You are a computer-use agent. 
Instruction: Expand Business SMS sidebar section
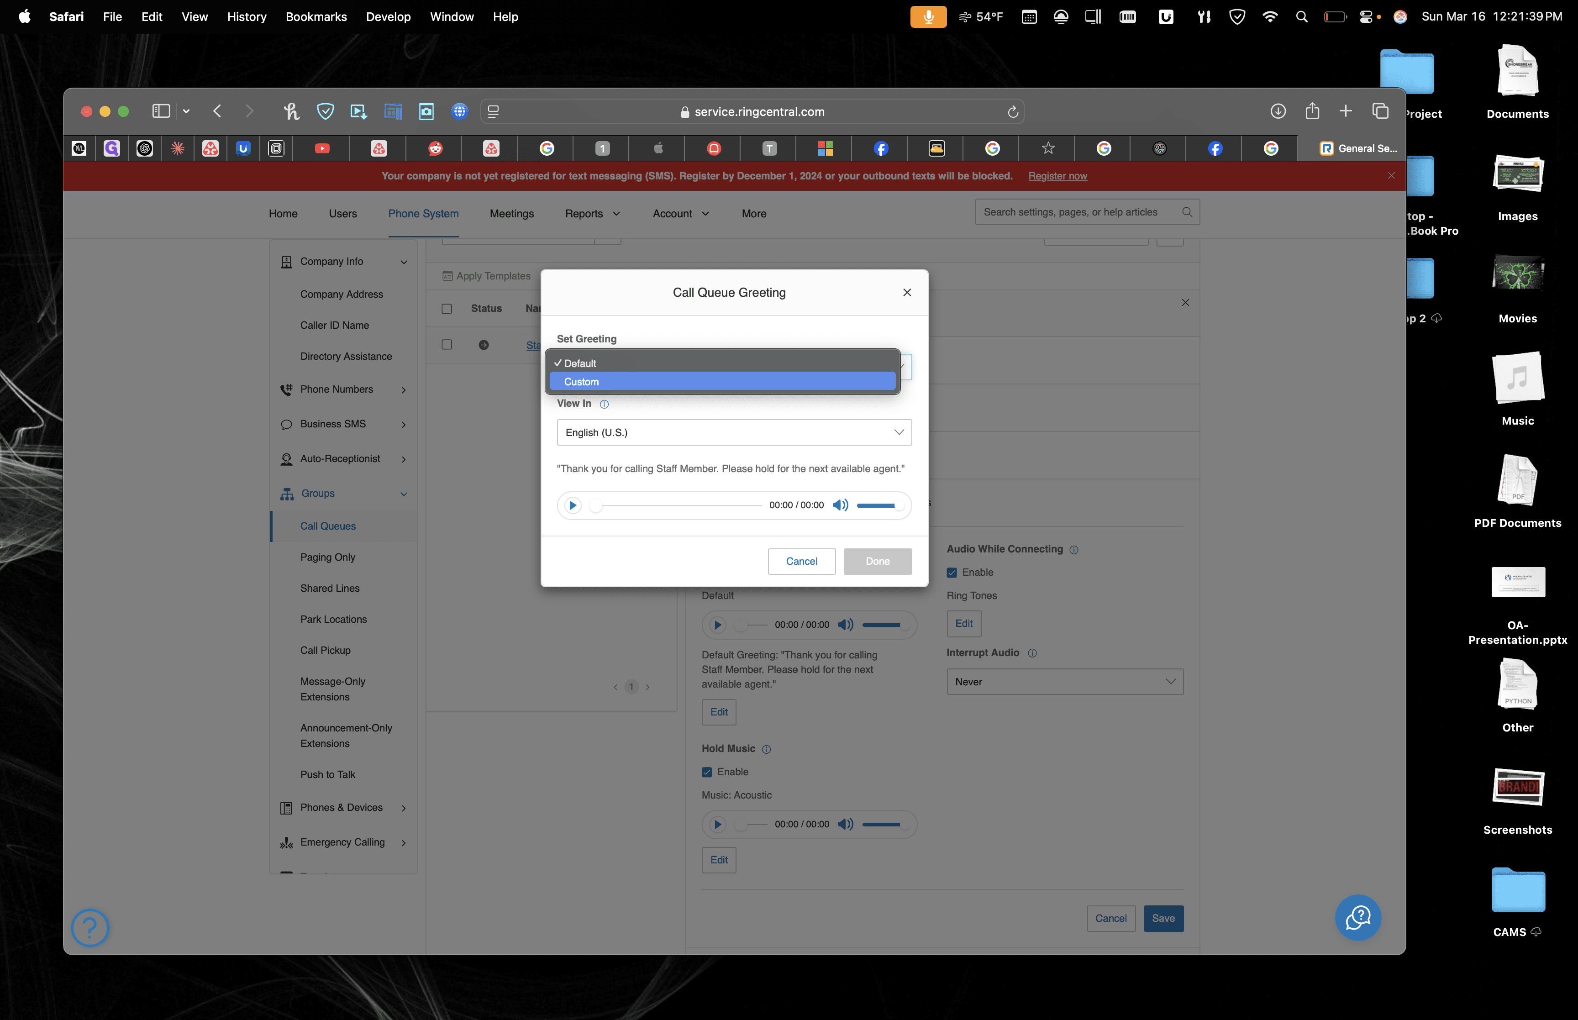tap(344, 424)
